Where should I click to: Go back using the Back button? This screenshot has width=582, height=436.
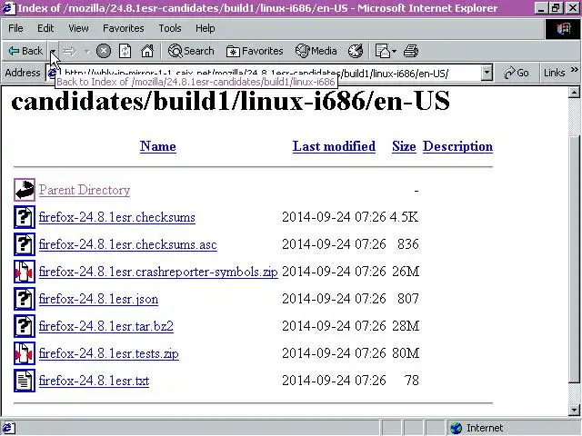(25, 51)
